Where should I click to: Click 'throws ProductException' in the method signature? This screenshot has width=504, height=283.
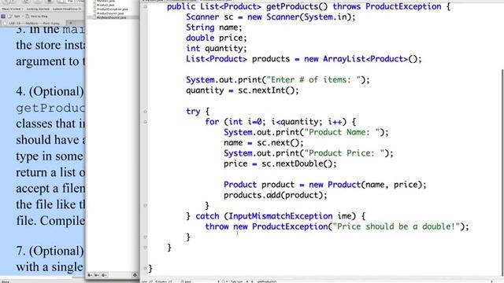point(387,6)
